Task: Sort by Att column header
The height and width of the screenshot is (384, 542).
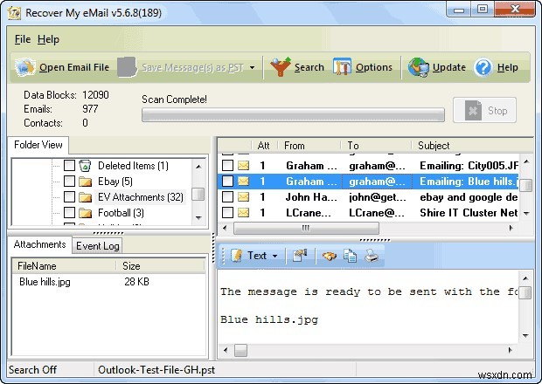Action: [x=263, y=146]
